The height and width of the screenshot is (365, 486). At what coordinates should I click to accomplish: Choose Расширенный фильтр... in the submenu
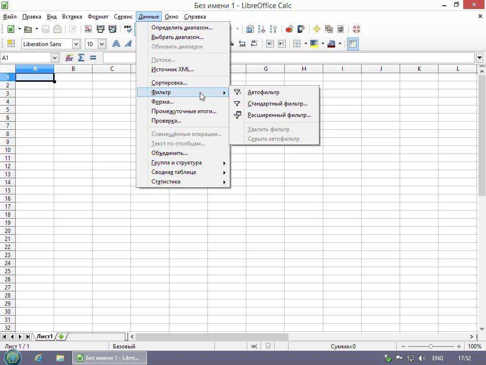[x=274, y=115]
